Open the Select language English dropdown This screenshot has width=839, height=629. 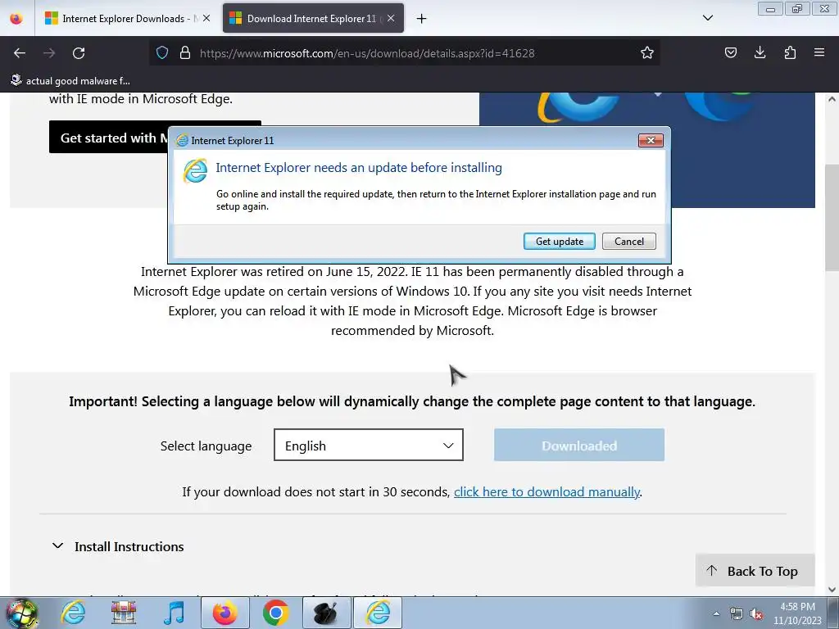click(368, 445)
